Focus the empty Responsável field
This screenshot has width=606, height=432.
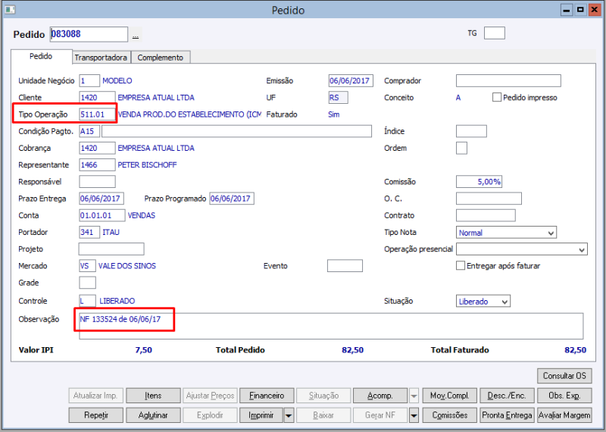(x=97, y=182)
